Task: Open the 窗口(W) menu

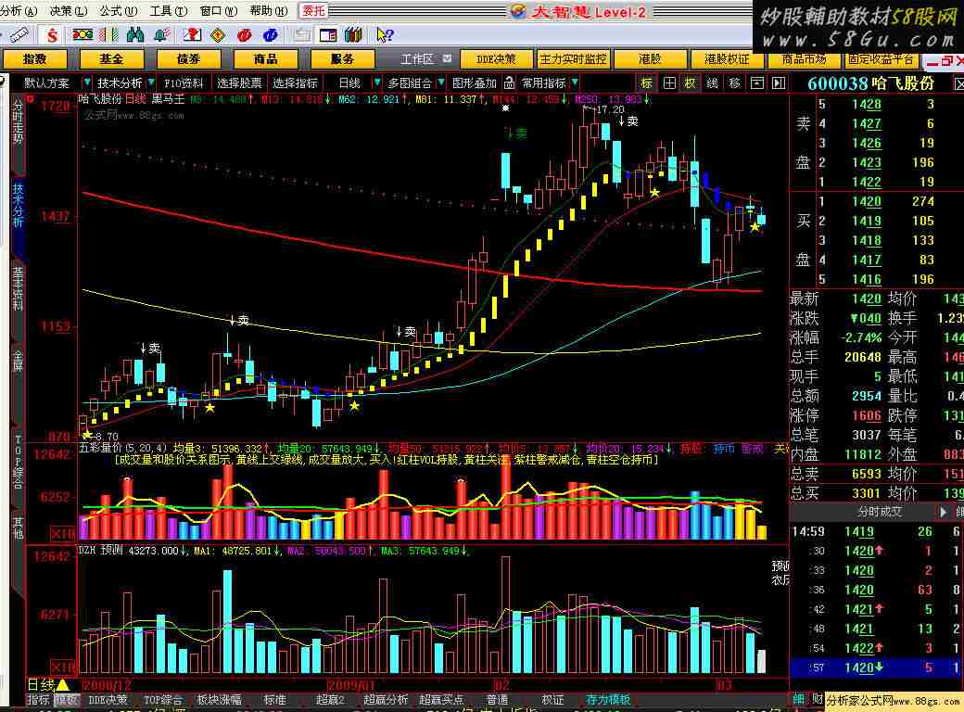Action: pyautogui.click(x=218, y=11)
